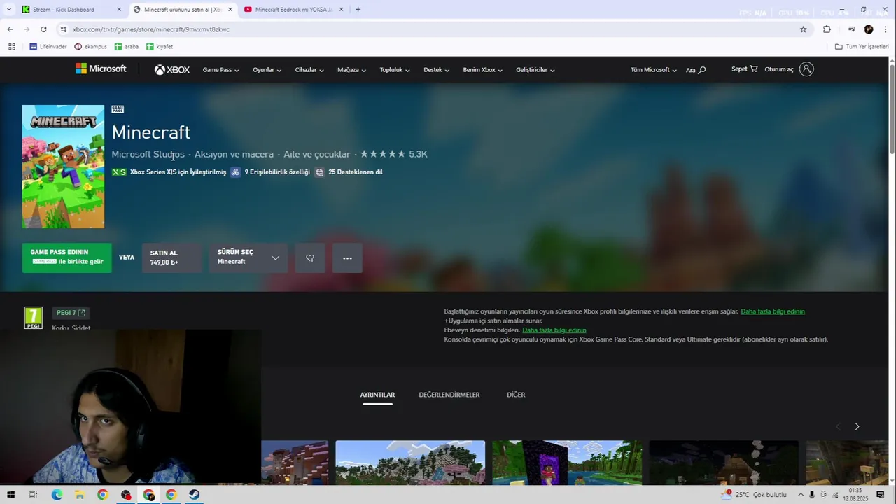Open OBS recording app on taskbar
Image resolution: width=896 pixels, height=504 pixels.
(126, 495)
